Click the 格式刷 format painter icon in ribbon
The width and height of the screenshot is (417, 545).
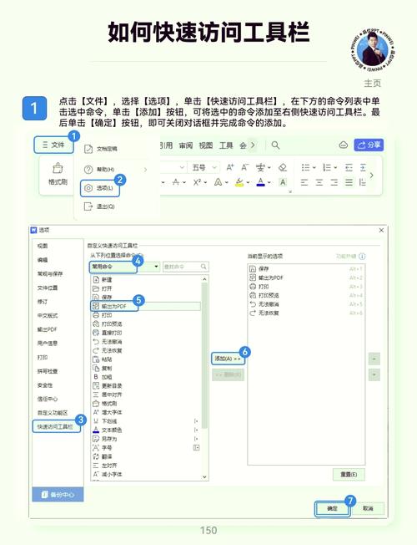[58, 168]
